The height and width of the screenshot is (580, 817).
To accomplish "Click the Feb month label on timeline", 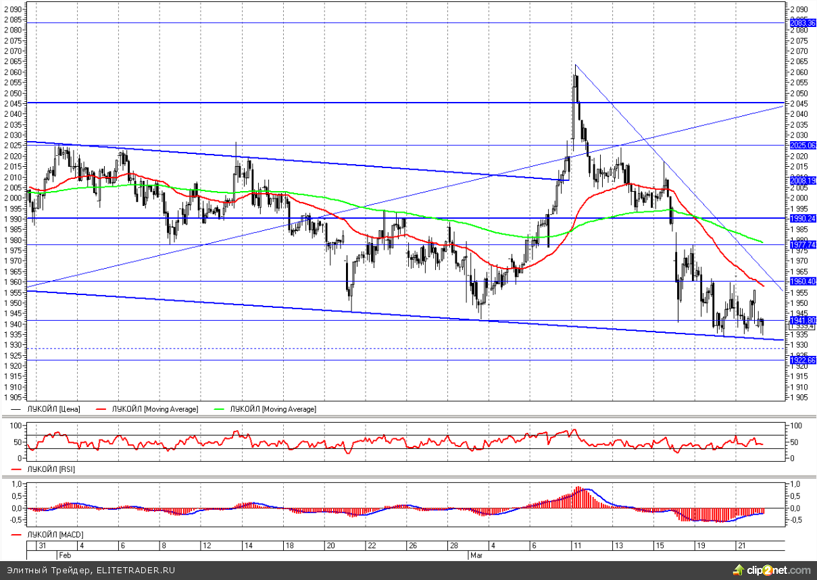I will coord(65,554).
